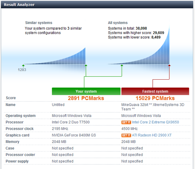Click the 4500 MHz processor clock value
195x169 pixels.
(x=129, y=129)
